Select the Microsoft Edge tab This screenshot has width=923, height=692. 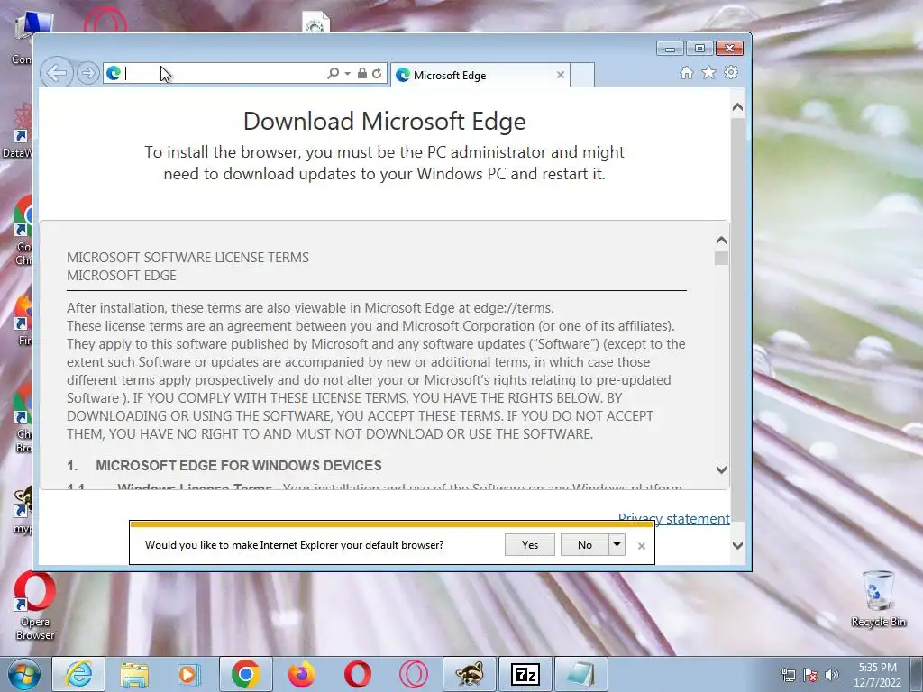[480, 76]
